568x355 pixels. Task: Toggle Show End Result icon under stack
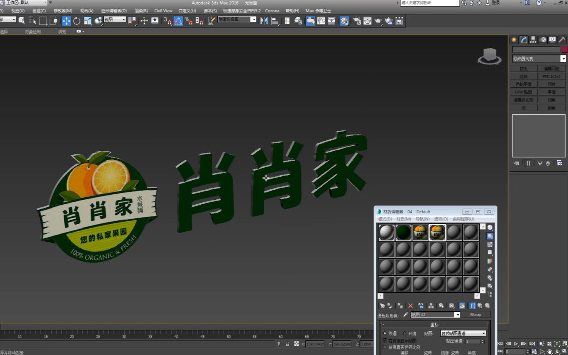pyautogui.click(x=528, y=163)
